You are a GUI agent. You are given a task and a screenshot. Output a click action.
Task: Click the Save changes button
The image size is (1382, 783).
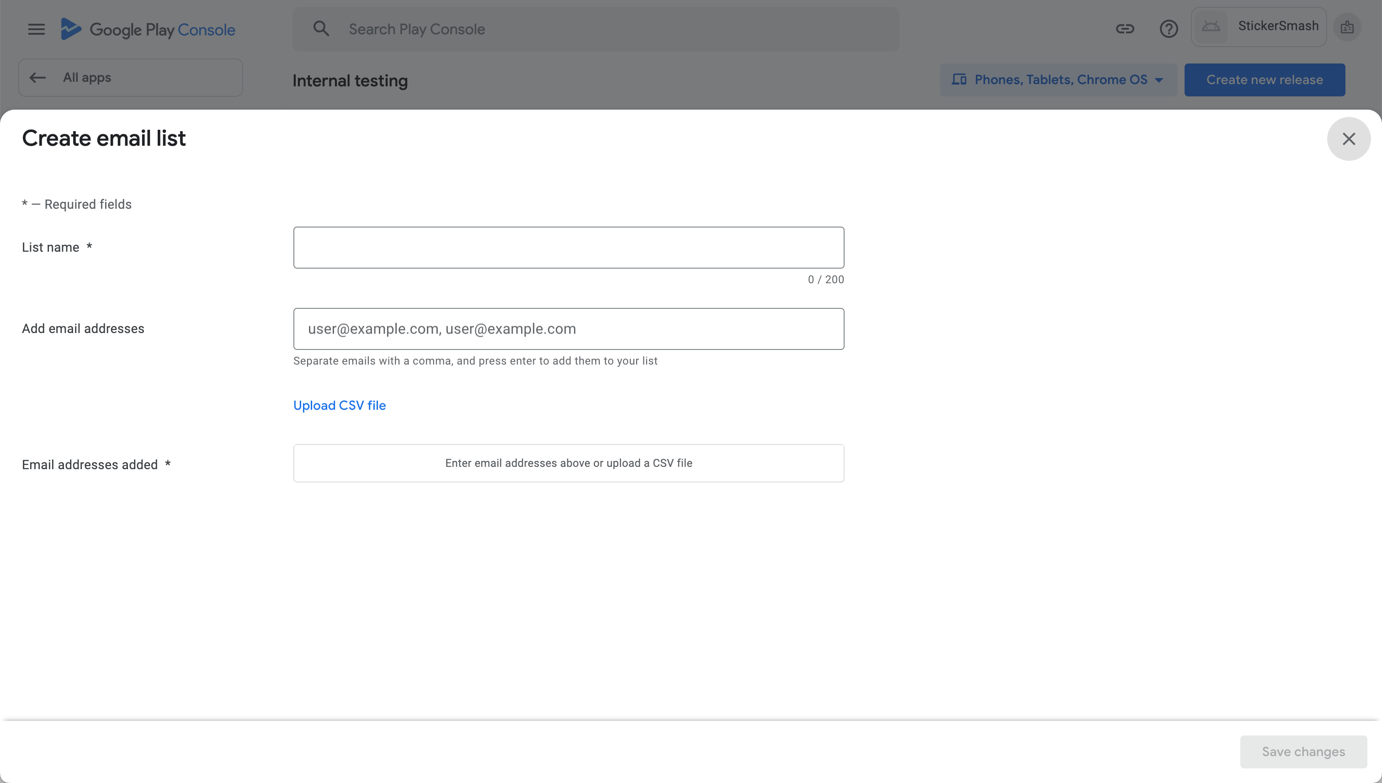(1303, 751)
